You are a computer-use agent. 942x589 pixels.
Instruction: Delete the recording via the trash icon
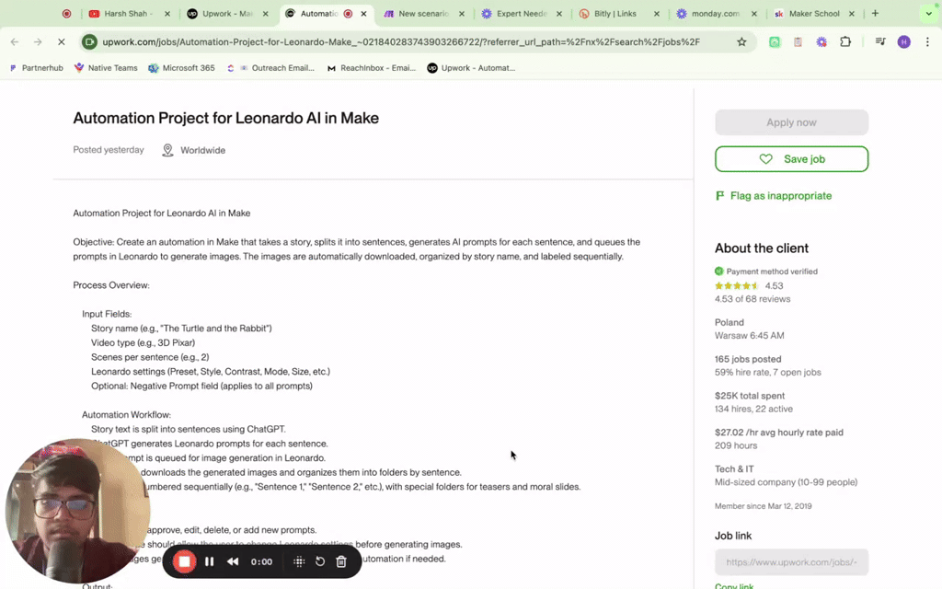(x=341, y=561)
